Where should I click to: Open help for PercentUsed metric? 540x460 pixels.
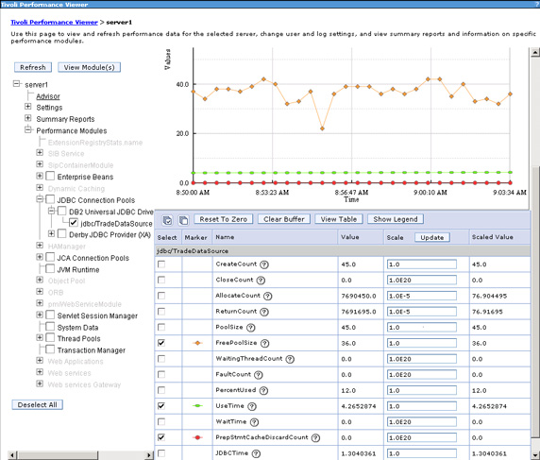coord(263,391)
